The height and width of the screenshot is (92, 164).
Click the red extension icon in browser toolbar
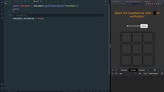146,4
